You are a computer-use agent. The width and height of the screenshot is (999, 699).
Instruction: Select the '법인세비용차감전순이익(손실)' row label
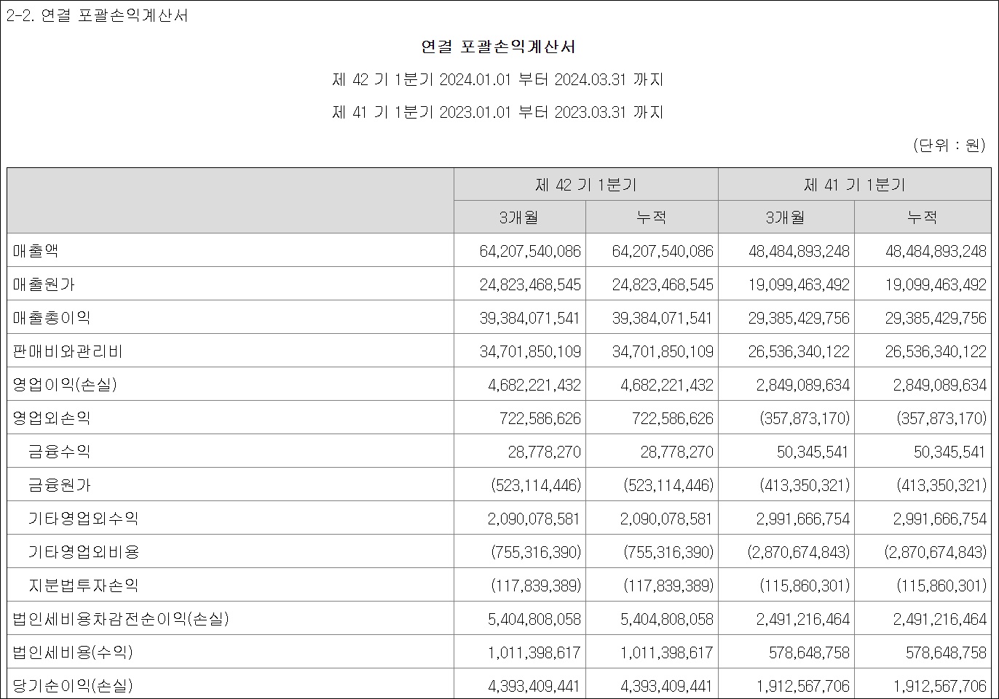121,618
